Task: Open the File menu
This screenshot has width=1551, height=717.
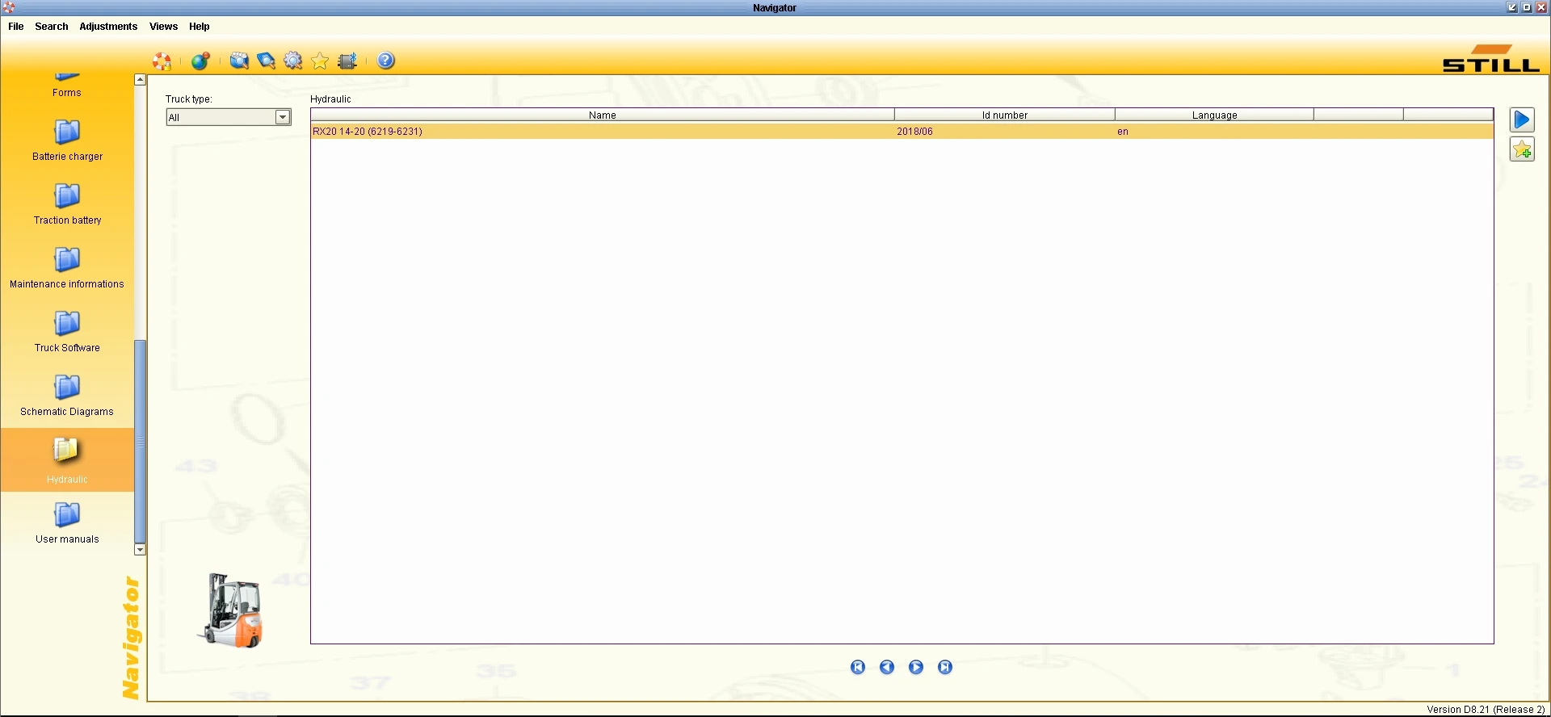Action: tap(16, 27)
